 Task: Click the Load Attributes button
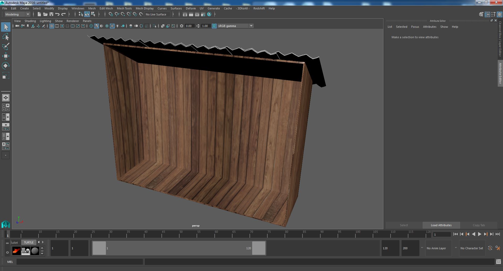(441, 225)
